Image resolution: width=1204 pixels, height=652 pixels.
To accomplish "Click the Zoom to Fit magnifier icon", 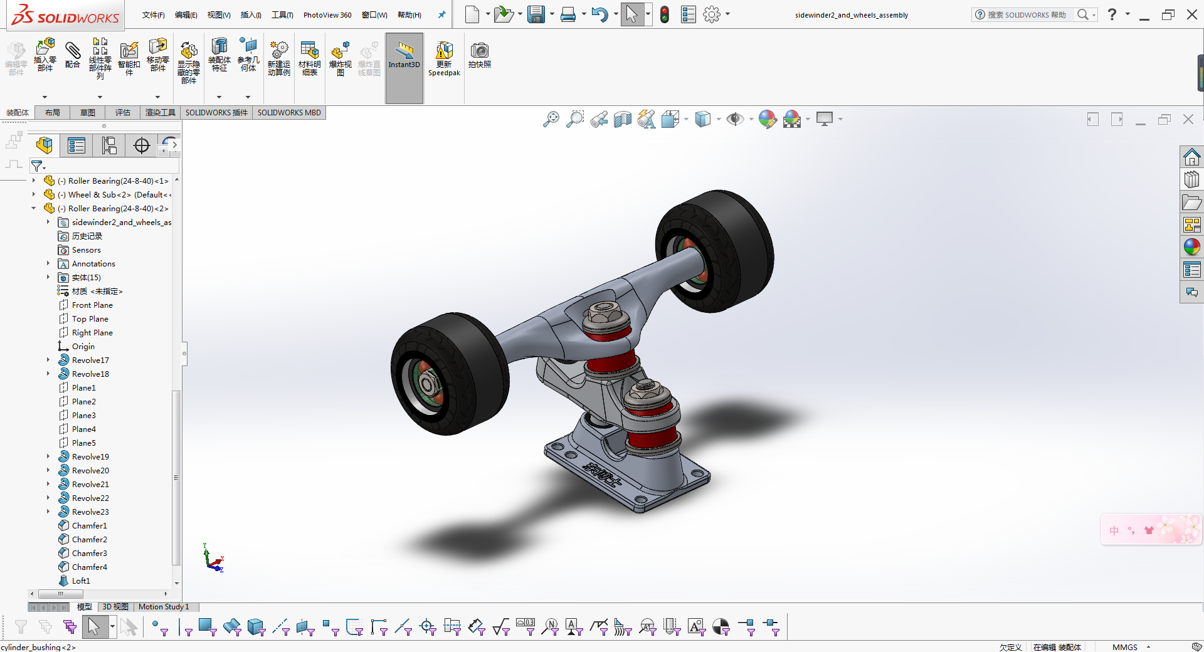I will pos(551,119).
